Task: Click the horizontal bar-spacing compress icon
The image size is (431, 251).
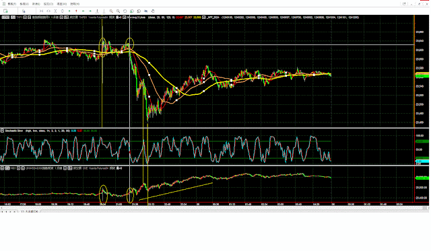Action: (41, 11)
